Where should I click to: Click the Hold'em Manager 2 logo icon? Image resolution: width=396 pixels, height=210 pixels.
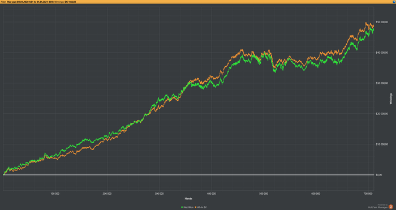(x=391, y=207)
